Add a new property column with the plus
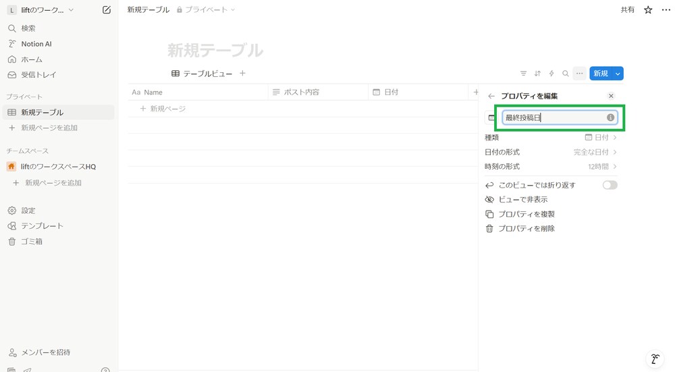The image size is (675, 372). pyautogui.click(x=476, y=92)
